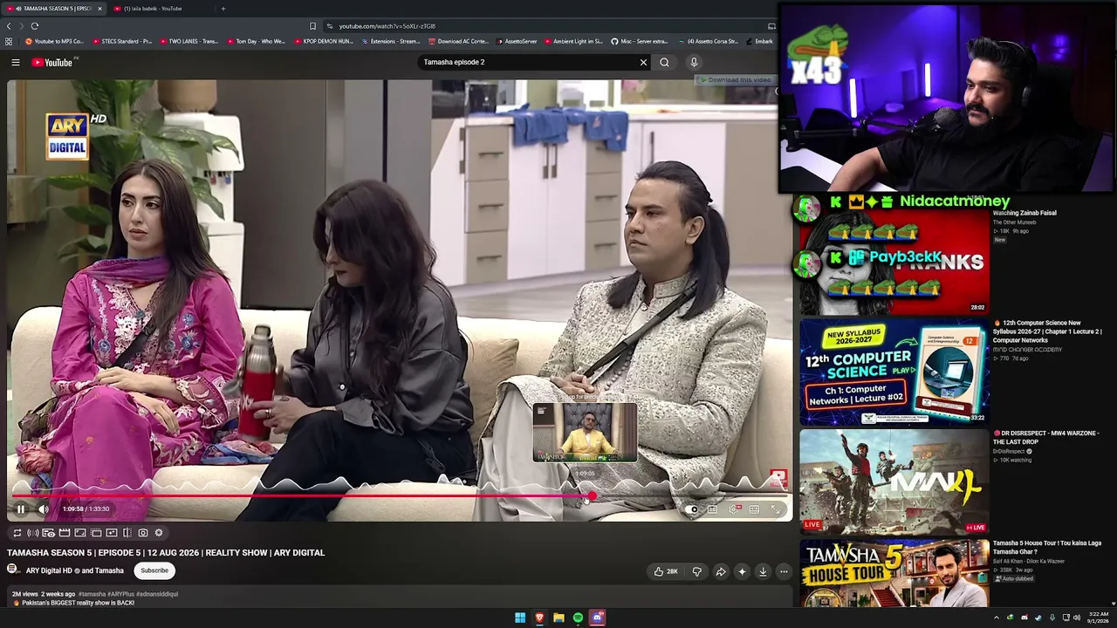Toggle the autoplay switch in player
This screenshot has width=1117, height=628.
pos(692,509)
